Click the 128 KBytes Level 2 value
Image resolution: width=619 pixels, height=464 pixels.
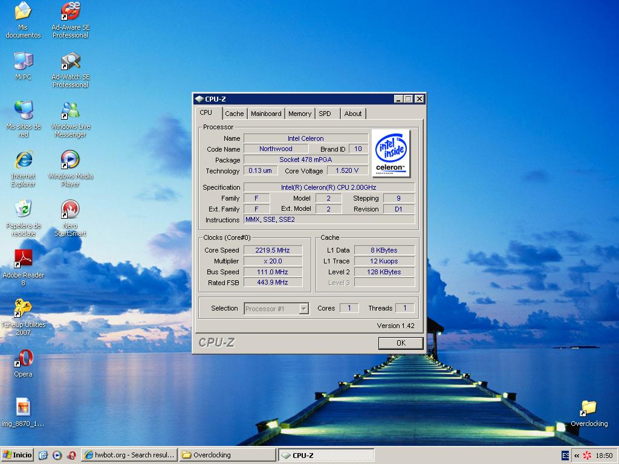[x=384, y=272]
